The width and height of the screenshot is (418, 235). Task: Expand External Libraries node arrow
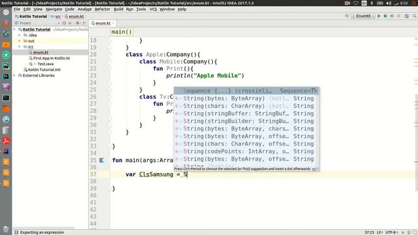pos(14,76)
